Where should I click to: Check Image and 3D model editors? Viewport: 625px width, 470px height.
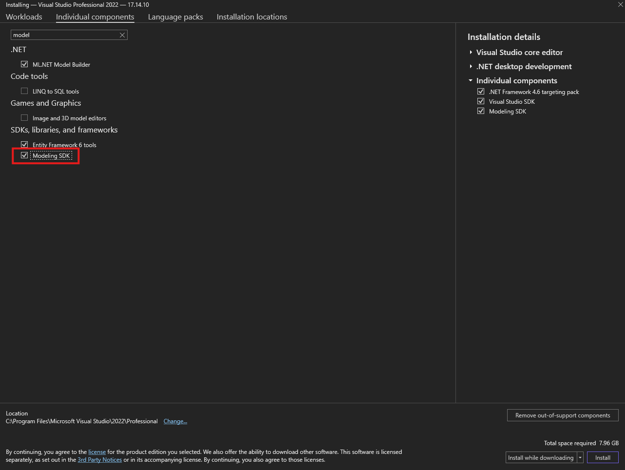point(24,117)
